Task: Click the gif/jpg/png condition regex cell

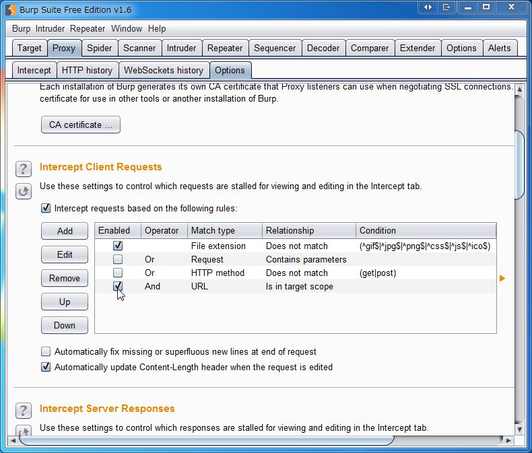Action: [426, 246]
